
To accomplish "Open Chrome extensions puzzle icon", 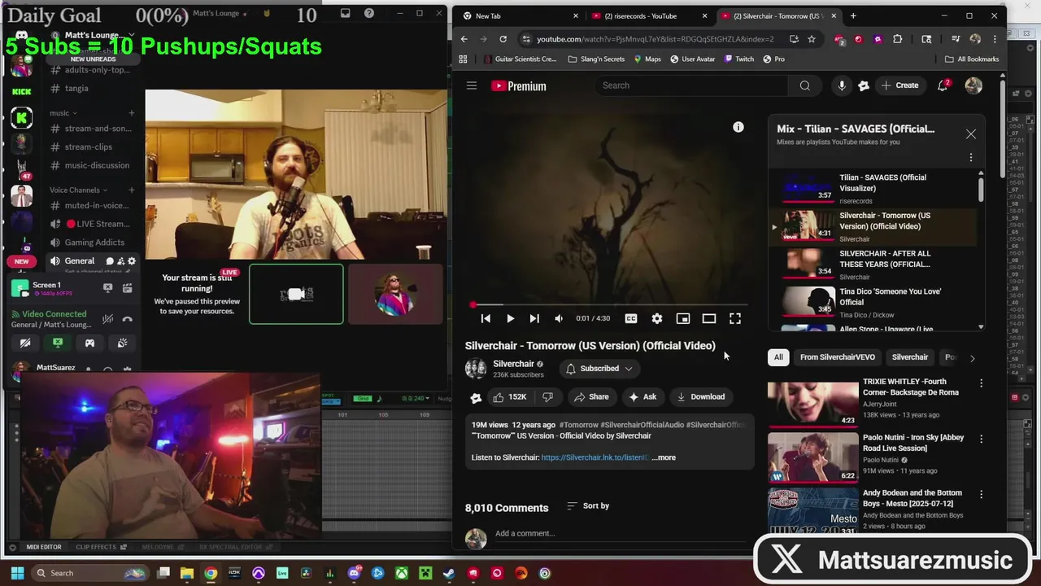I will 898,39.
